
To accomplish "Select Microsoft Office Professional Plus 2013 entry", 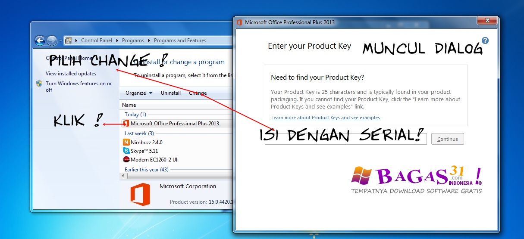I will coord(177,124).
